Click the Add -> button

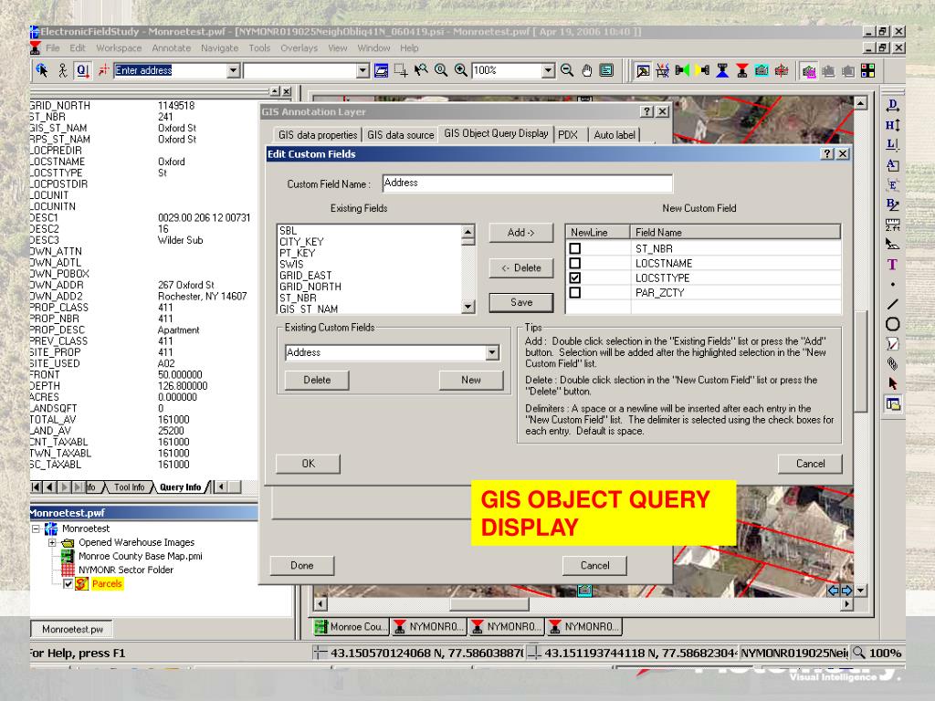point(521,233)
